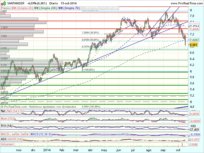The image size is (204, 153).
Task: Click the 6,6 tick on the price axis
Action: 192,53
